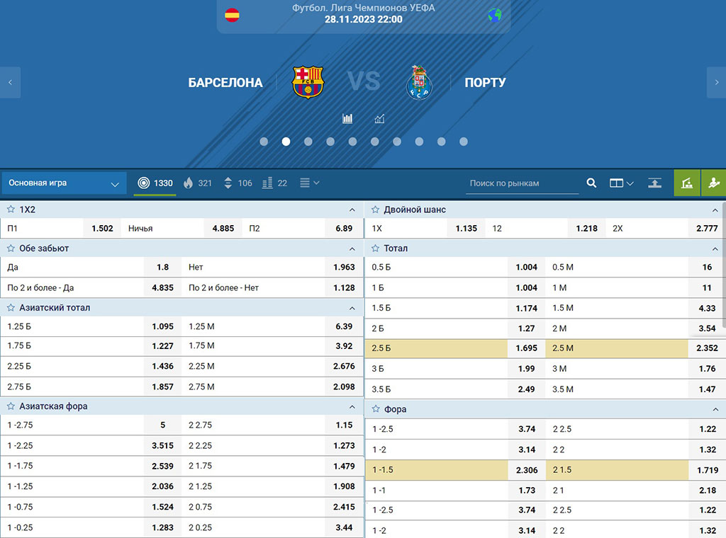
Task: Click the globe icon in the header
Action: [x=495, y=16]
